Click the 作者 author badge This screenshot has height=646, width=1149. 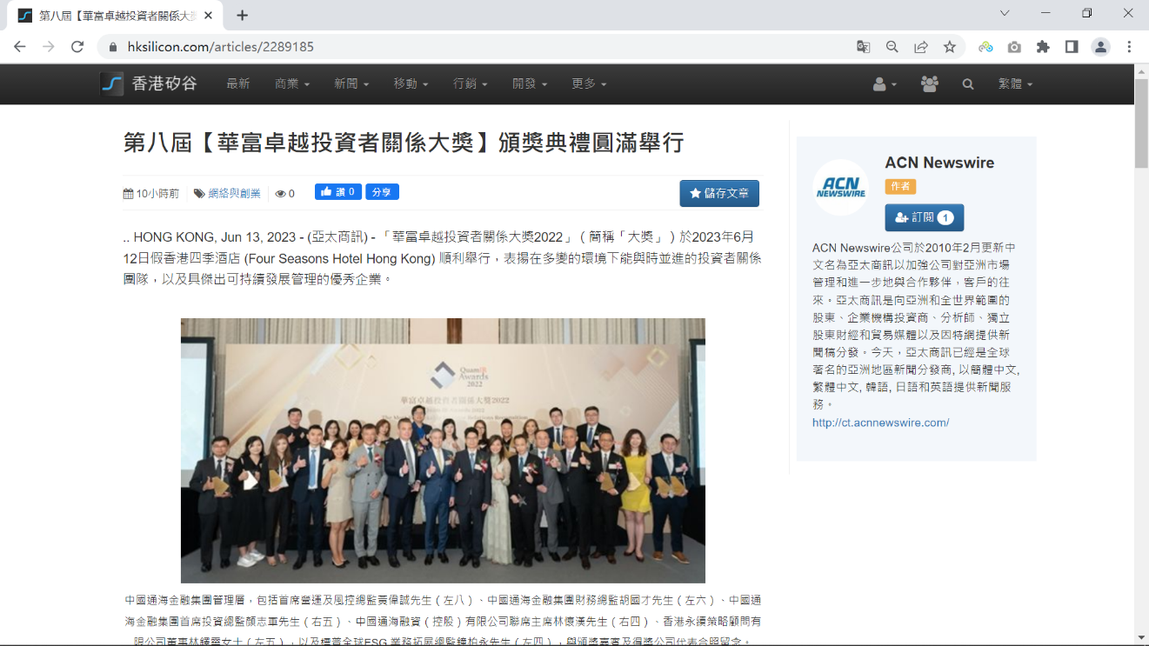click(x=900, y=186)
